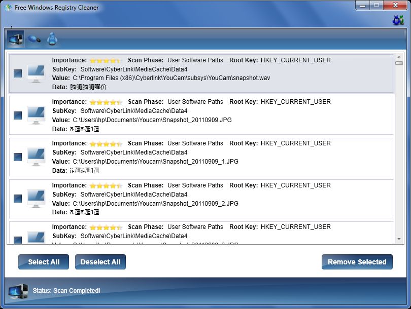Toggle checkbox for Snapshot_20110909_1.JPG entry
Image resolution: width=411 pixels, height=309 pixels.
pos(18,157)
